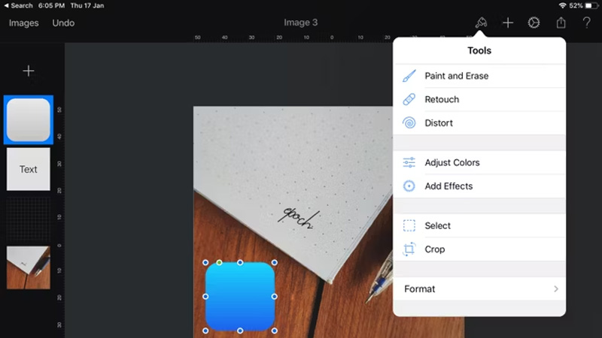This screenshot has width=602, height=338.
Task: Tap the plus icon in top toolbar
Action: coord(507,23)
